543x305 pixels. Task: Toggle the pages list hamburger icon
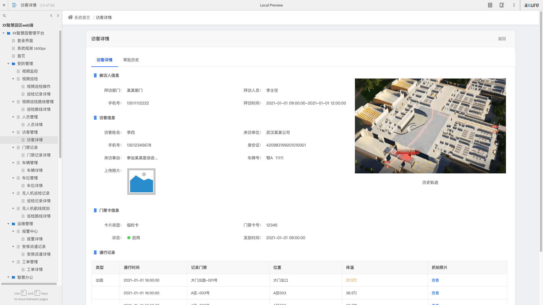pyautogui.click(x=14, y=5)
